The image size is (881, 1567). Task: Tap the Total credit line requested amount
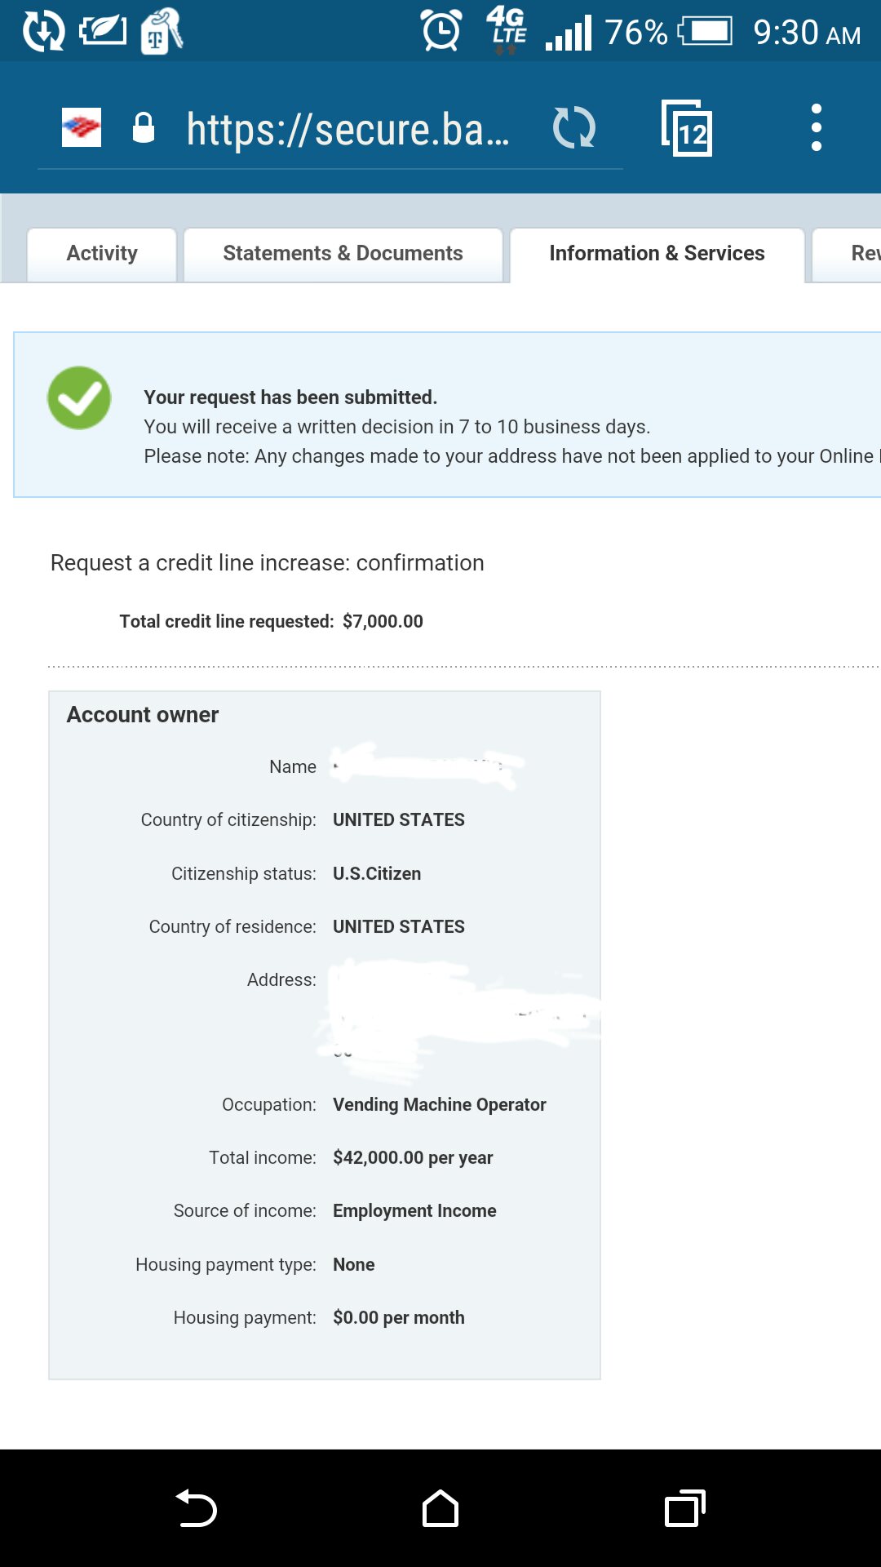pos(383,621)
